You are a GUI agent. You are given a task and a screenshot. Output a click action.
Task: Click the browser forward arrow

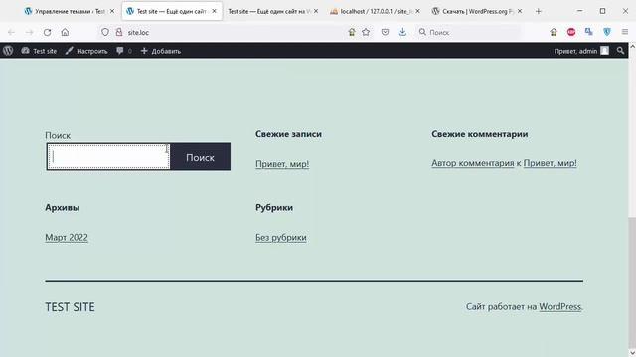tap(29, 32)
